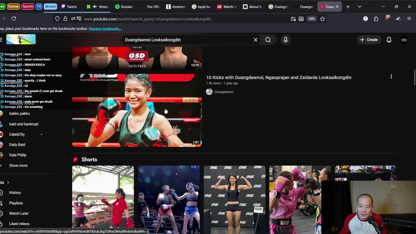Viewport: 416px width, 234px height.
Task: Open the CalebCity subscription
Action: coord(17,134)
